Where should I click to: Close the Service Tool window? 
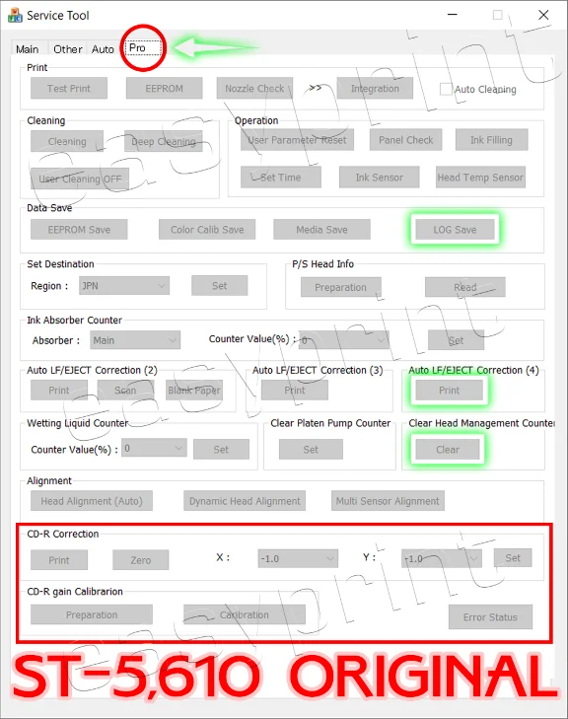[x=543, y=15]
